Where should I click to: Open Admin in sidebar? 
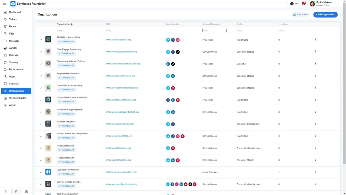[16, 105]
